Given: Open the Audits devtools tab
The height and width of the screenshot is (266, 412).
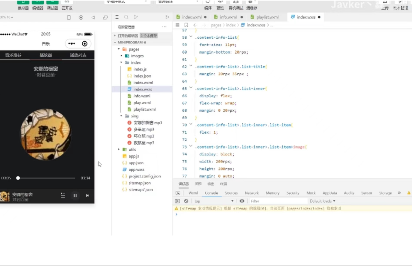Looking at the screenshot, I should (349, 193).
